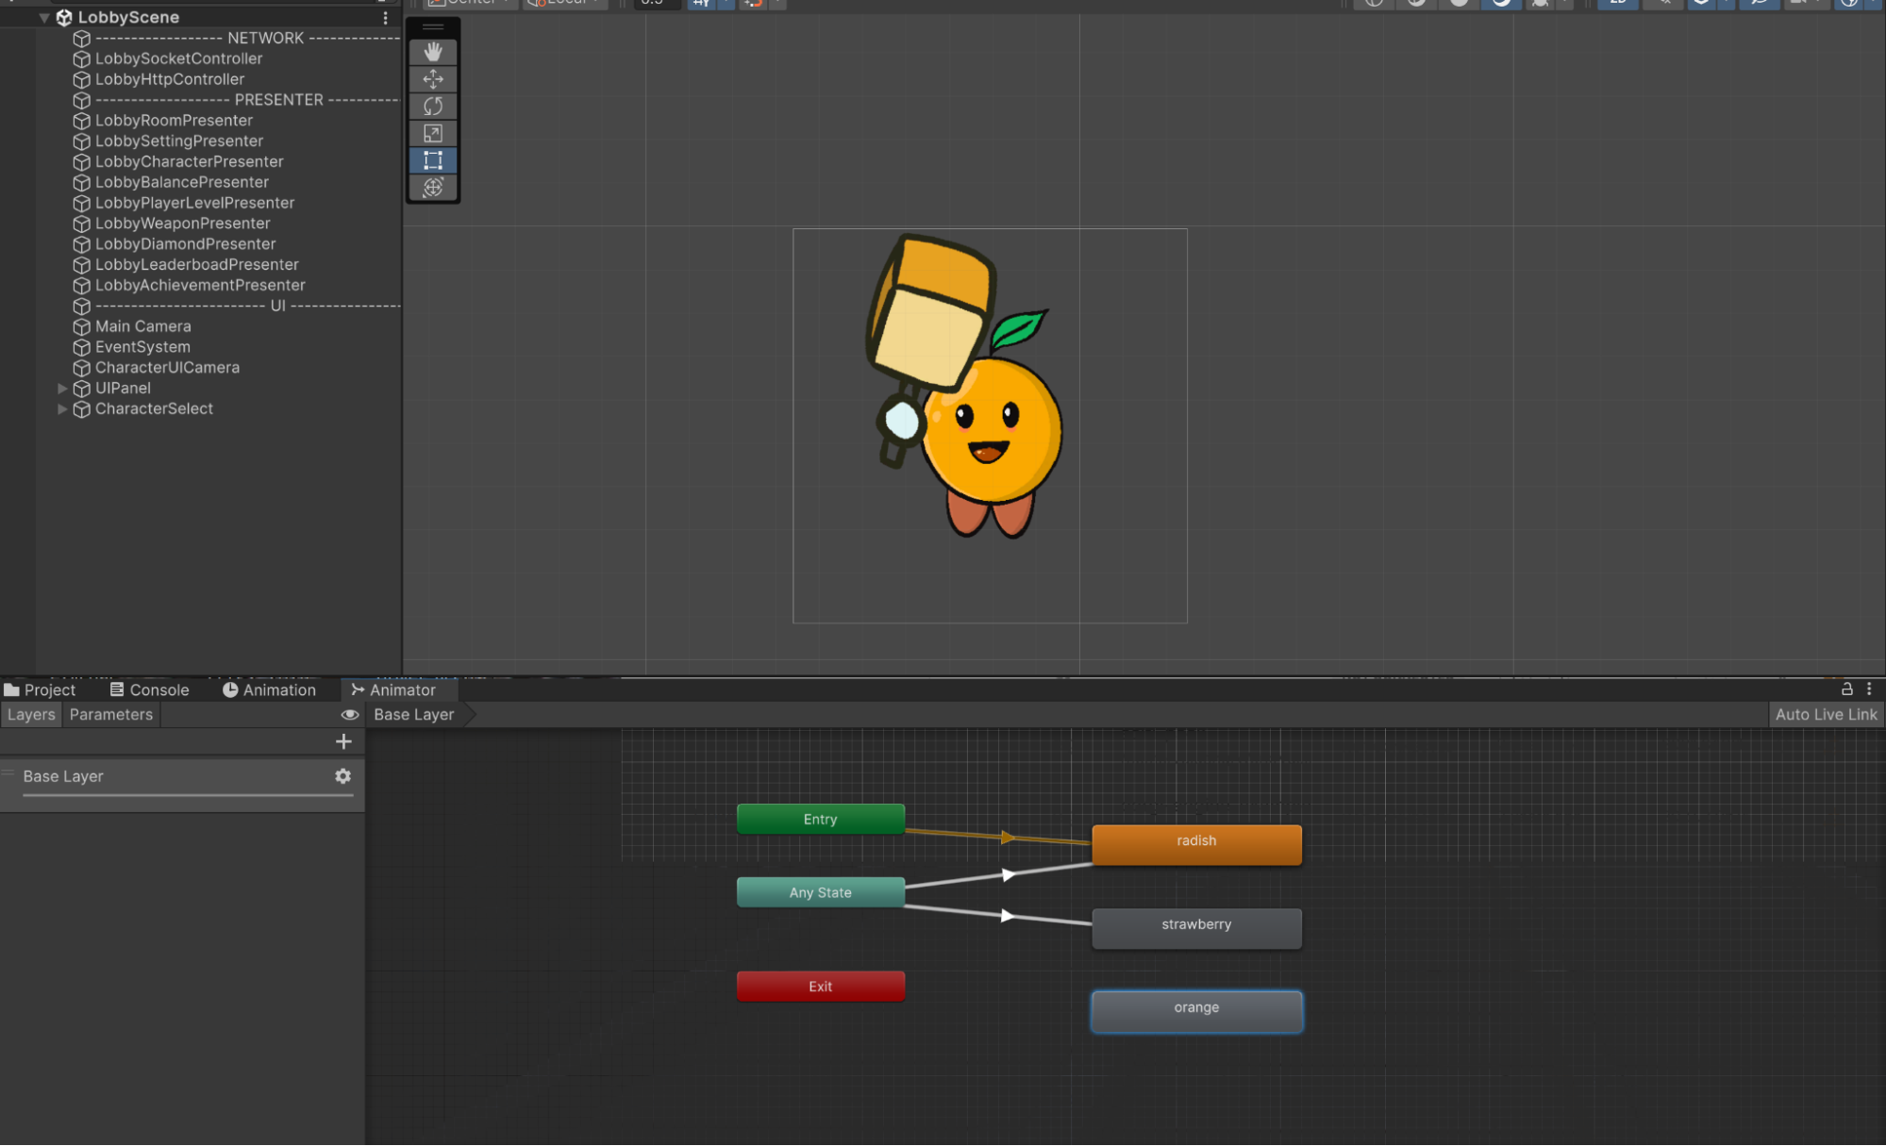Open the Parameters tab in Animator
Screen dimensions: 1886x1146
point(111,715)
